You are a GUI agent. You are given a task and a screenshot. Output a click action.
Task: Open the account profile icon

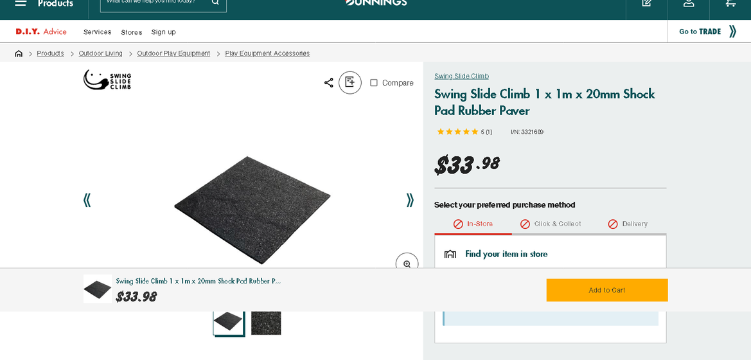point(689,3)
